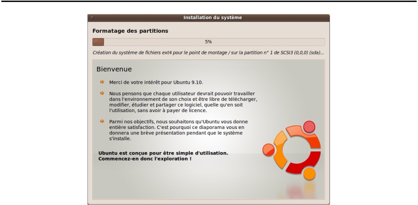Click the paragraph starting 'Nous pensons que chaque utilisateur'

pos(183,102)
